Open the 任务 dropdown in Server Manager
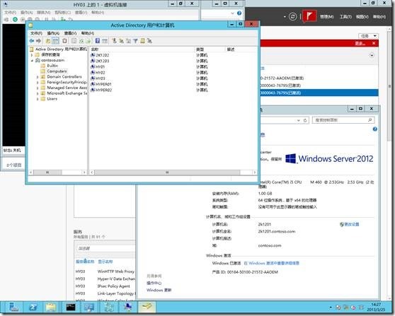Image resolution: width=395 pixels, height=316 pixels. tap(369, 36)
